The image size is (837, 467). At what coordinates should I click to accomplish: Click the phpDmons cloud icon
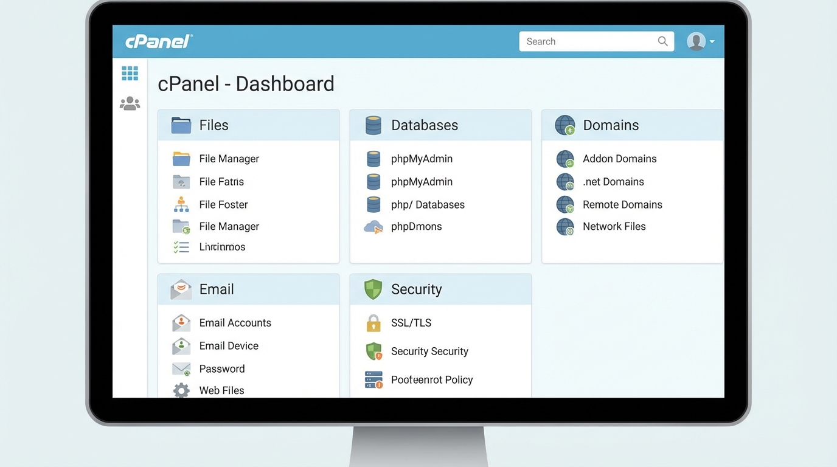pos(373,226)
